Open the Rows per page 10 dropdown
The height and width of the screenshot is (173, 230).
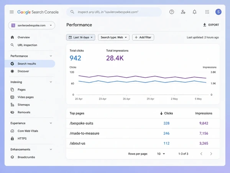pyautogui.click(x=161, y=153)
